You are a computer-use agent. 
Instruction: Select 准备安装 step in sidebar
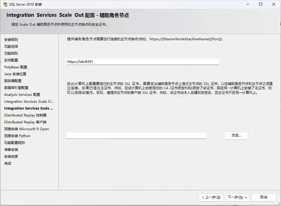[x=11, y=150]
